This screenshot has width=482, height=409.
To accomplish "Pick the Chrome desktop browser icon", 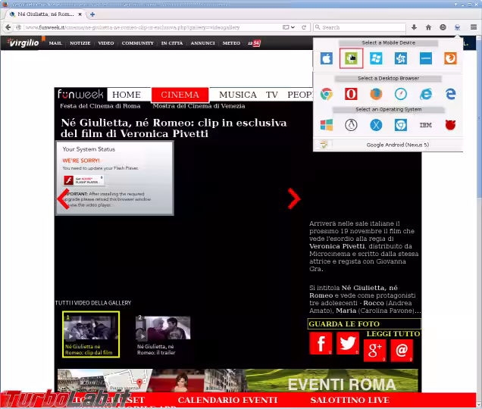I will 327,94.
